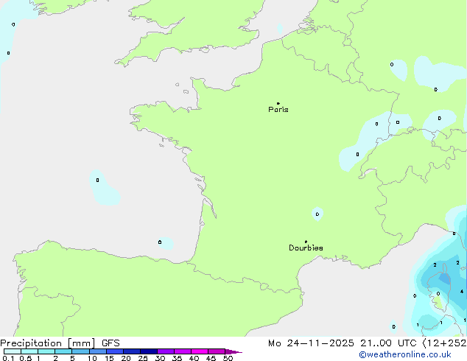Select the 10–15 mm legend color box

[x=98, y=351]
